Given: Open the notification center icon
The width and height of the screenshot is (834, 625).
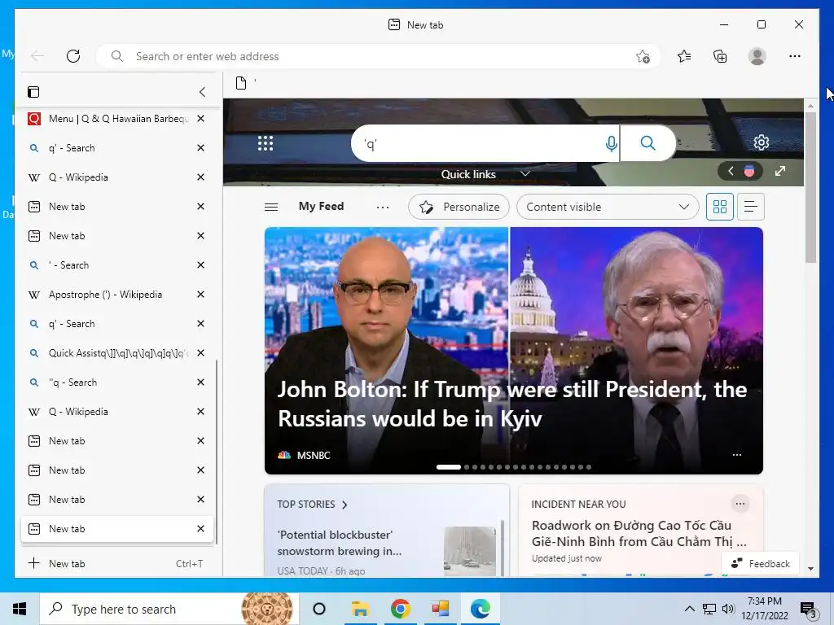Looking at the screenshot, I should point(809,610).
